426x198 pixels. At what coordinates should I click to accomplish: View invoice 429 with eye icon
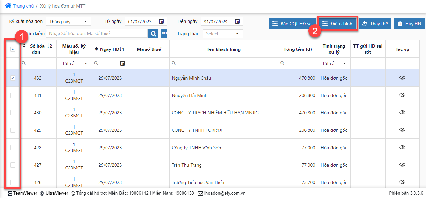click(402, 130)
